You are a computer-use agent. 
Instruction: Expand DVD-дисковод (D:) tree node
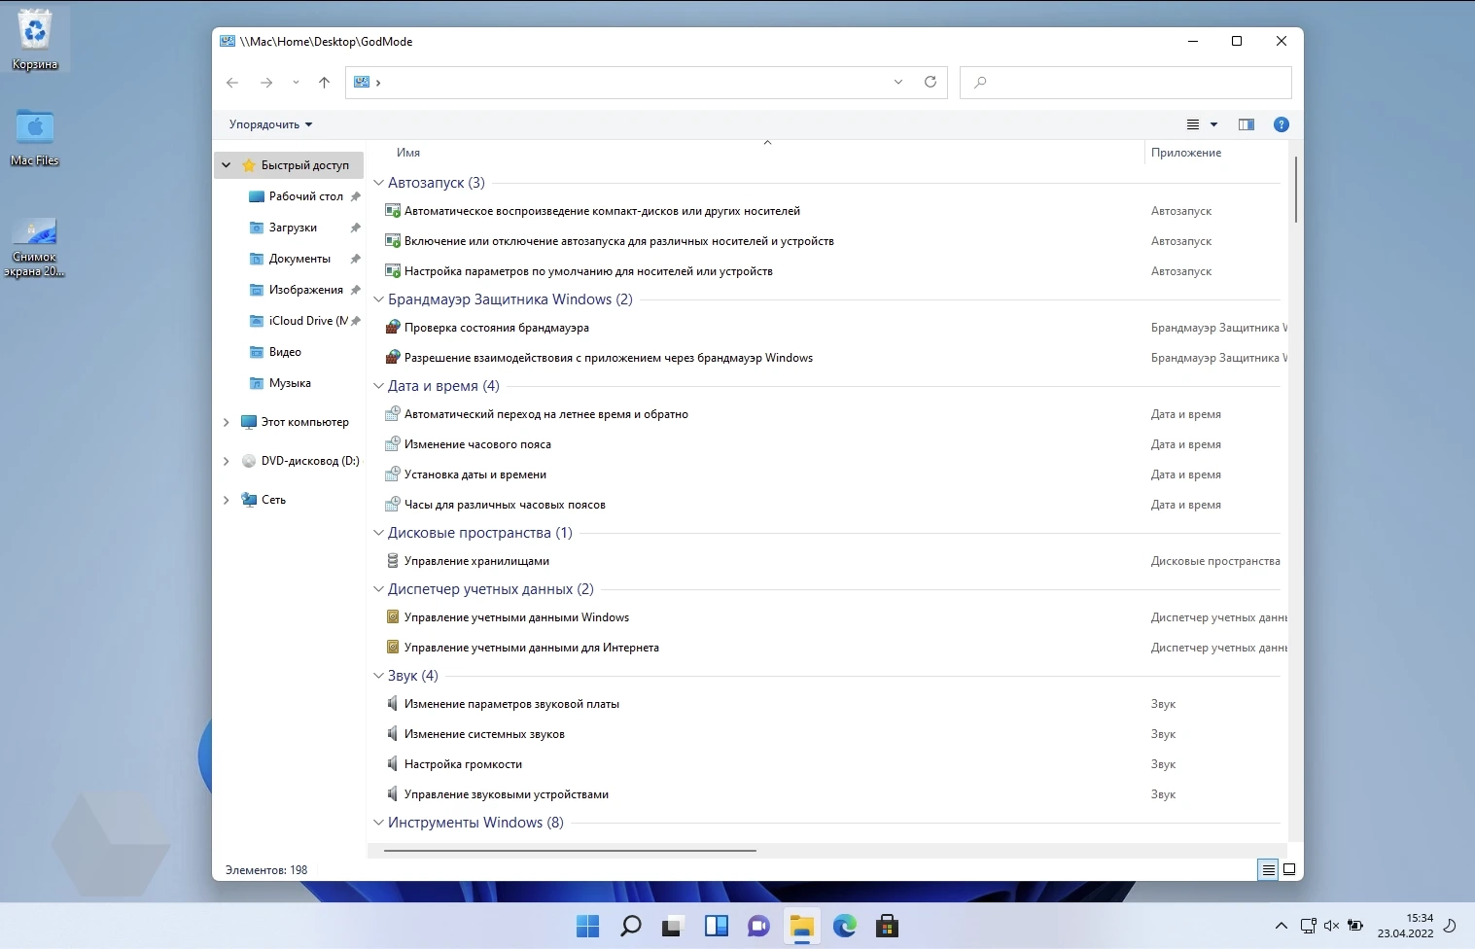point(227,461)
